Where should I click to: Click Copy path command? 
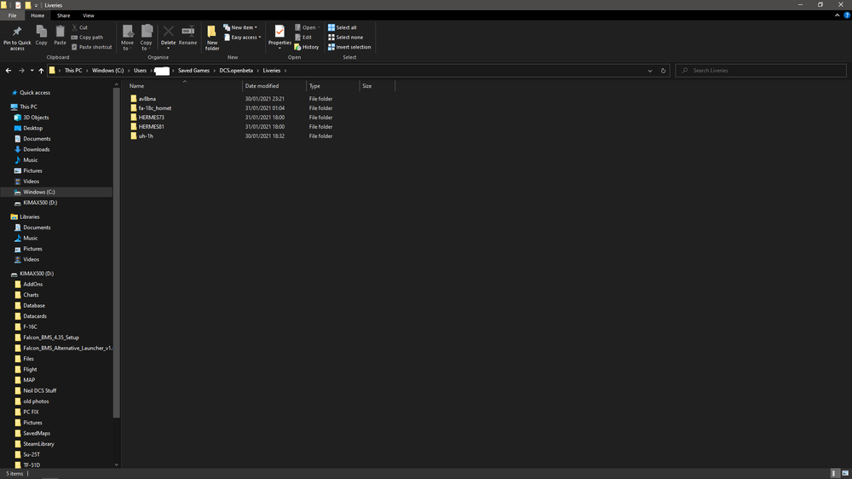(87, 37)
